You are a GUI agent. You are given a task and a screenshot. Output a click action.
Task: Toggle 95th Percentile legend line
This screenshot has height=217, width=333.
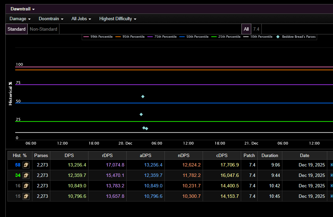pos(130,37)
